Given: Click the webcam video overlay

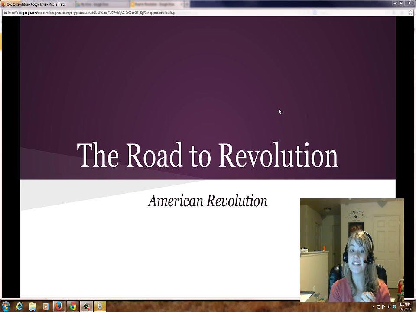Looking at the screenshot, I should pyautogui.click(x=351, y=250).
